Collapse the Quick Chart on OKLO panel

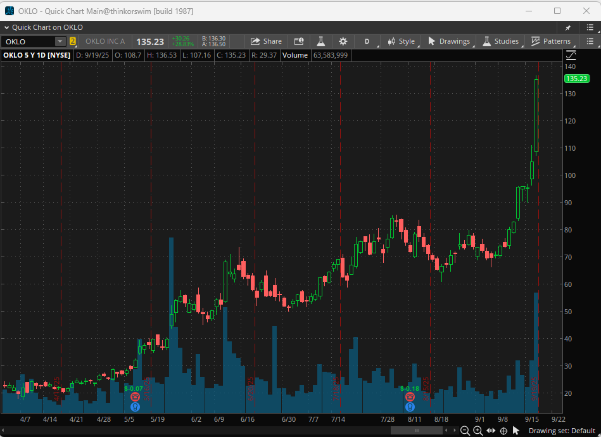click(6, 28)
